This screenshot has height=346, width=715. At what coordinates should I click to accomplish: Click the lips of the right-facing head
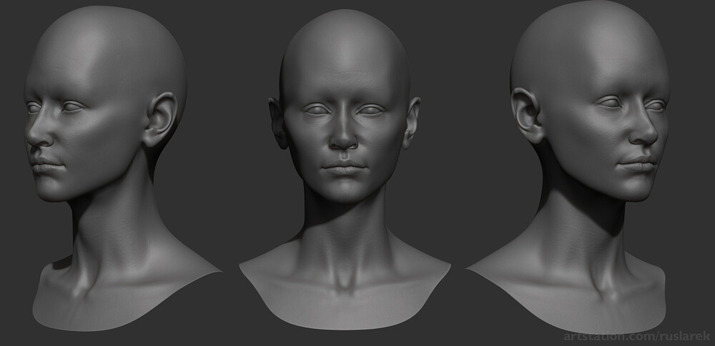point(638,163)
